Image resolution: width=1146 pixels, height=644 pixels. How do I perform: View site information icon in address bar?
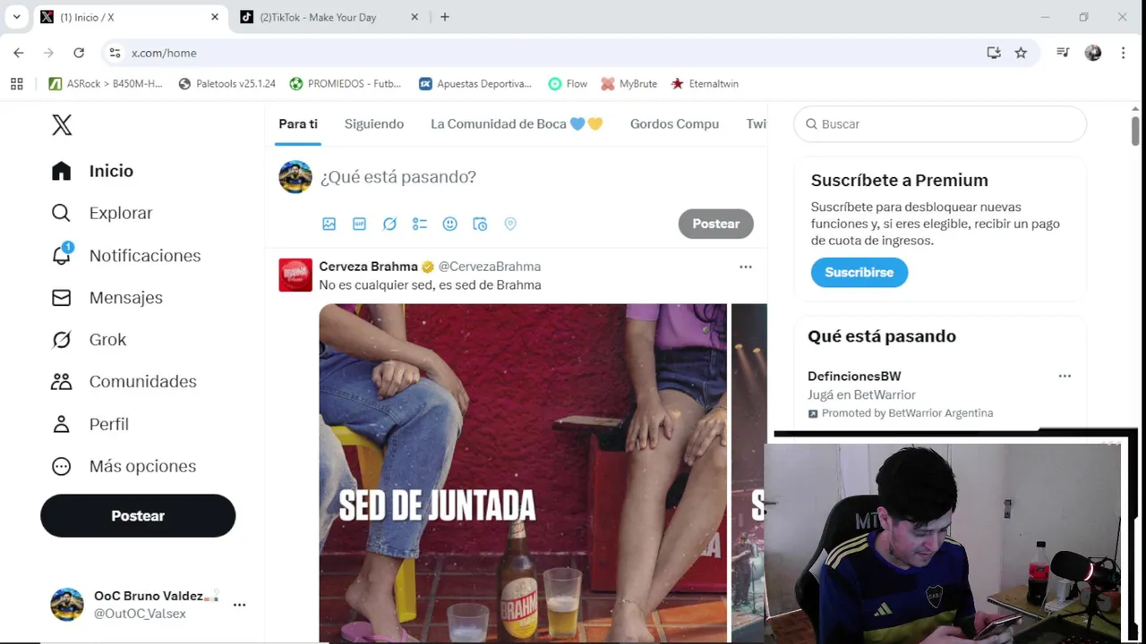(115, 53)
